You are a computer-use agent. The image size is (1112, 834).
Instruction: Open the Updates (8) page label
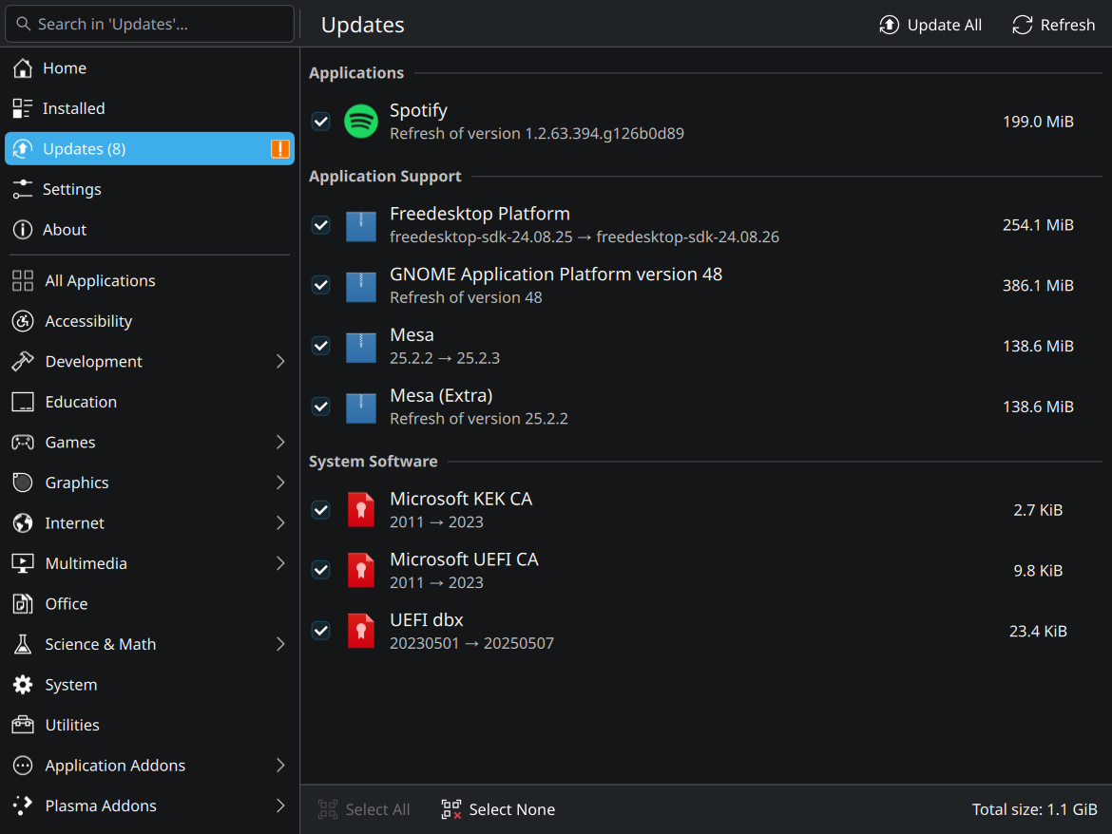tap(85, 149)
